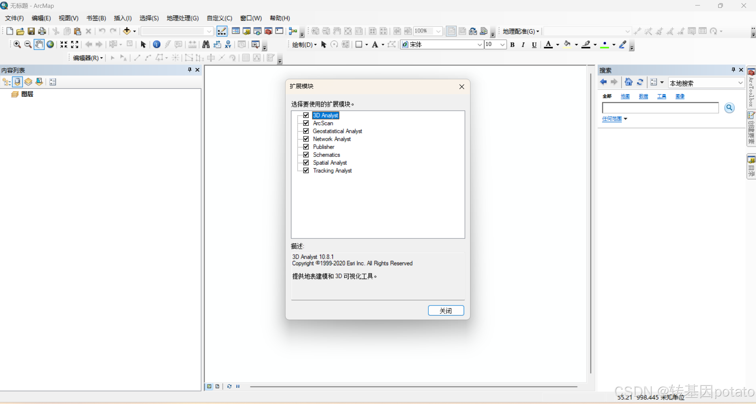Click the Print icon in toolbar
This screenshot has height=404, width=756.
42,31
